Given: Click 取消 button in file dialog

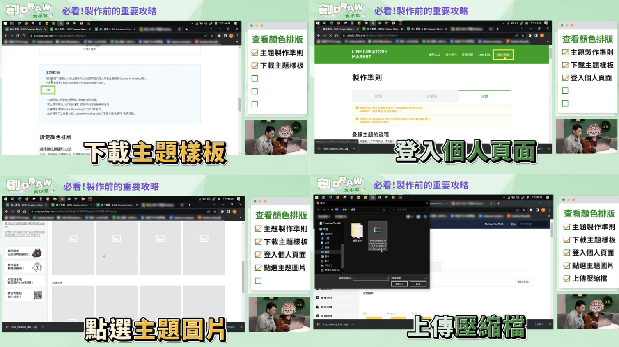Looking at the screenshot, I should click(418, 284).
